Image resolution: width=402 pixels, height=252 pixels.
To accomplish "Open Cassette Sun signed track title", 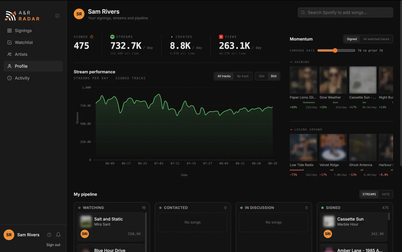I will pos(350,219).
